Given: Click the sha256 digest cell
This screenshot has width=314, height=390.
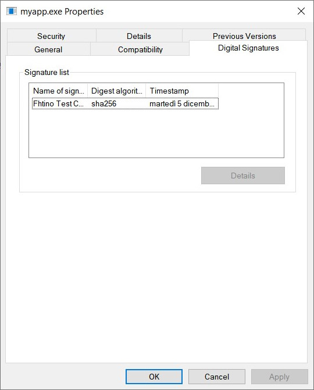Looking at the screenshot, I should [x=104, y=103].
